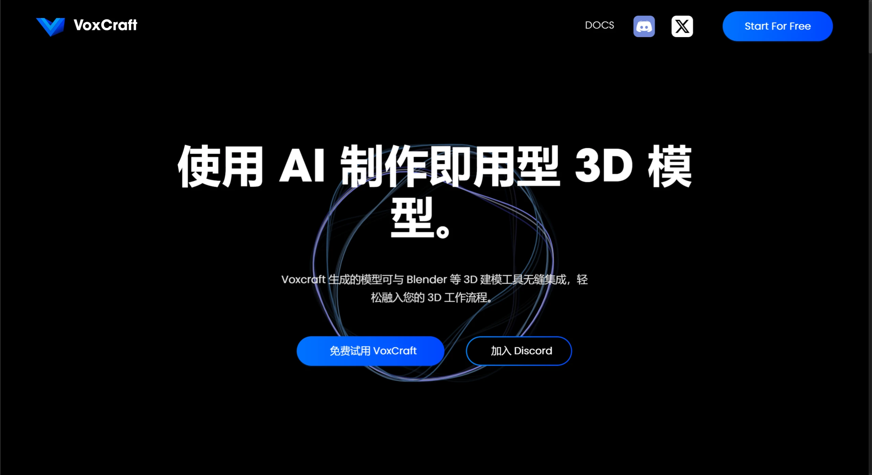The width and height of the screenshot is (872, 475).
Task: Open the X (Twitter) profile icon
Action: [x=682, y=26]
